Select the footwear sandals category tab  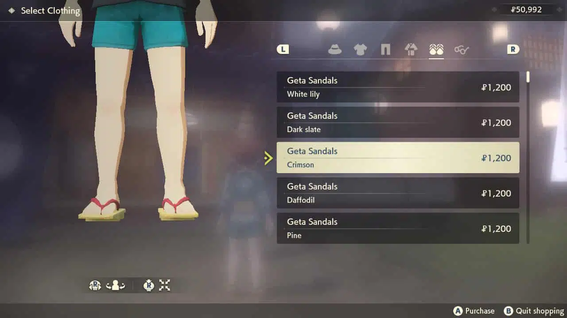coord(436,49)
